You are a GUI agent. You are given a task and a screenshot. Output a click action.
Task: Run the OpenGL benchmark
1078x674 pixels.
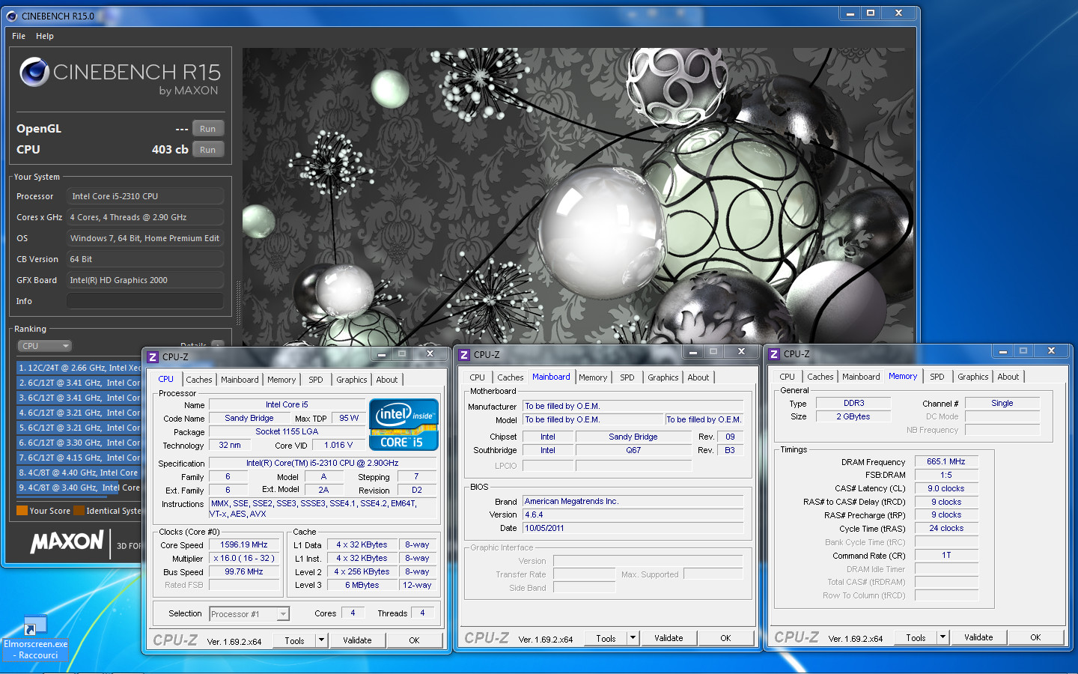208,129
